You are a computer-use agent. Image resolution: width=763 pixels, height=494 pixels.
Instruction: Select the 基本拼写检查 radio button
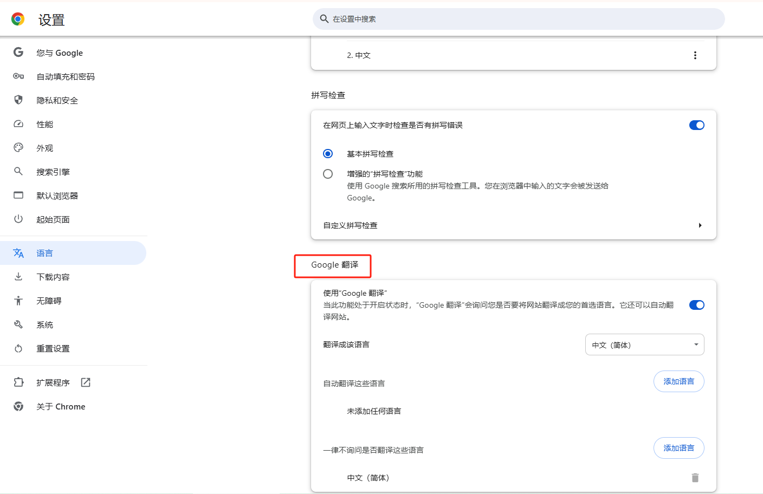pos(328,154)
